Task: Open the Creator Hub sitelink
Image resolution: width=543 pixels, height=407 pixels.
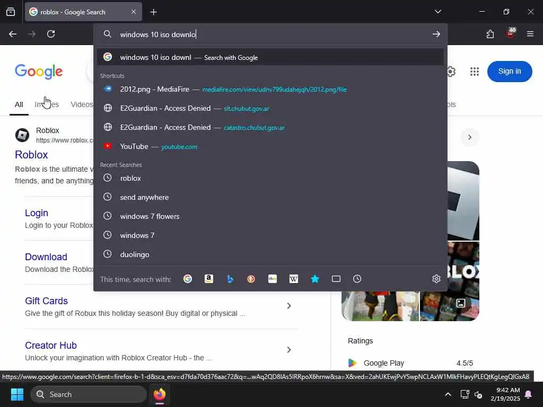Action: 51,346
